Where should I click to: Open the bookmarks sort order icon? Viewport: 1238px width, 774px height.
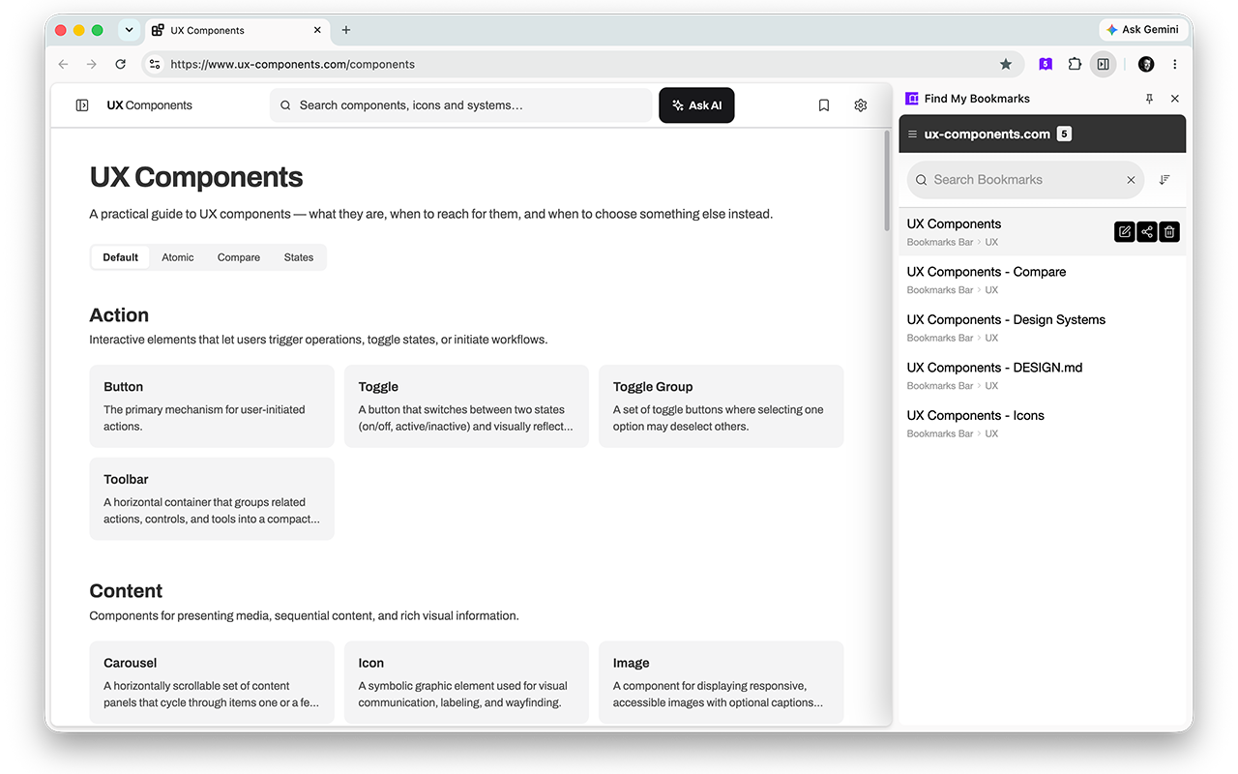1164,180
